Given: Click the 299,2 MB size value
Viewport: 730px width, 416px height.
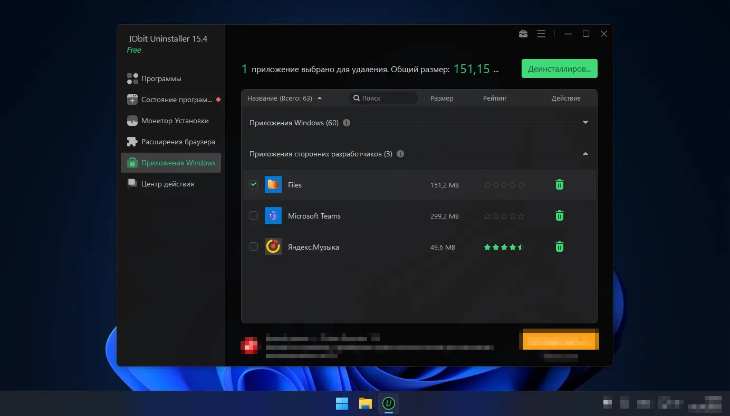Looking at the screenshot, I should 445,216.
